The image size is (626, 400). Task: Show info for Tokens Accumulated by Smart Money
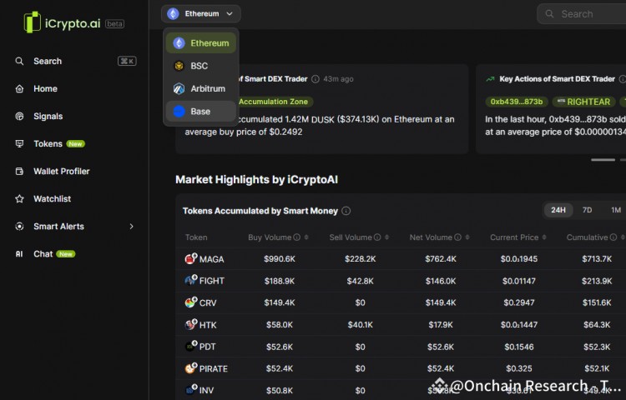(x=346, y=211)
